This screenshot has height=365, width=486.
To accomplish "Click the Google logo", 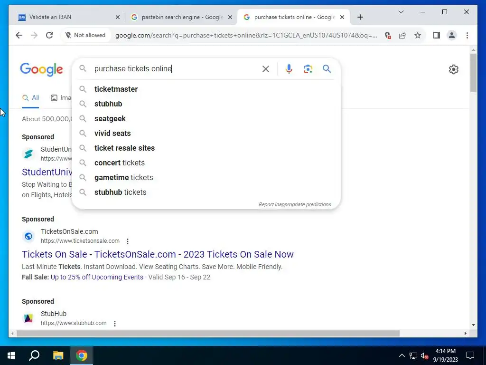I will [42, 69].
